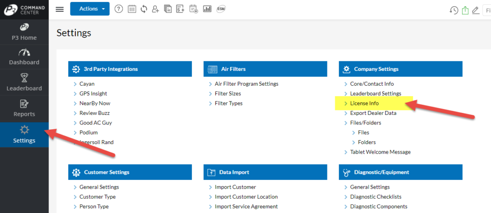Open the Filter Types link
The height and width of the screenshot is (213, 491).
click(229, 103)
